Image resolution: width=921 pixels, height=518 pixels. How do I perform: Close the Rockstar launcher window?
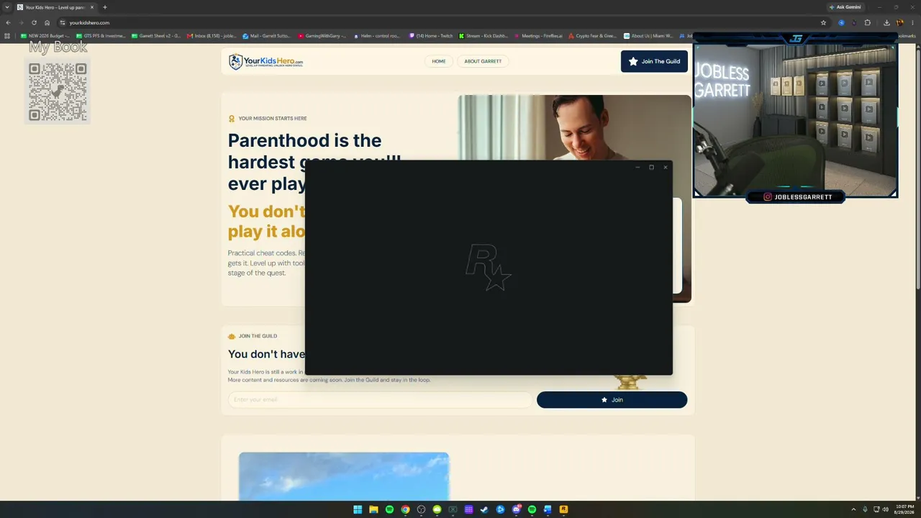tap(666, 167)
